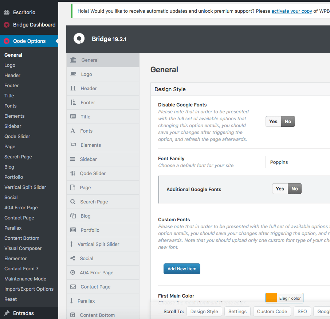Click the Escritorio dashboard icon

coord(7,12)
